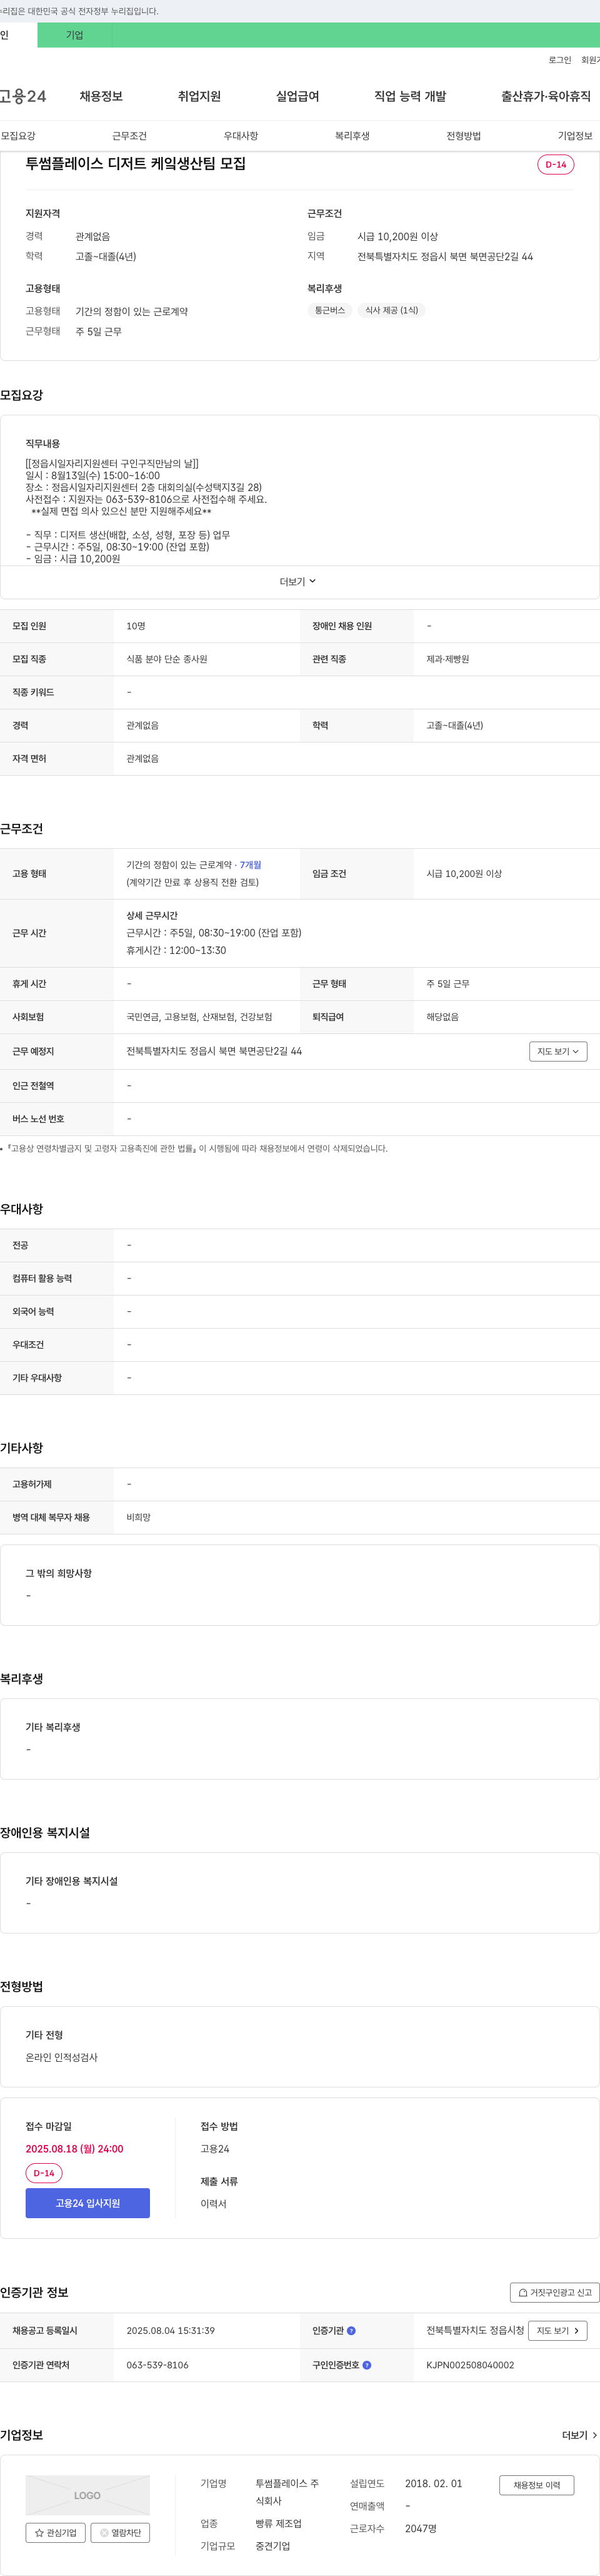Viewport: 600px width, 2576px height.
Task: Jump to 전형방법 section tab
Action: tap(463, 136)
